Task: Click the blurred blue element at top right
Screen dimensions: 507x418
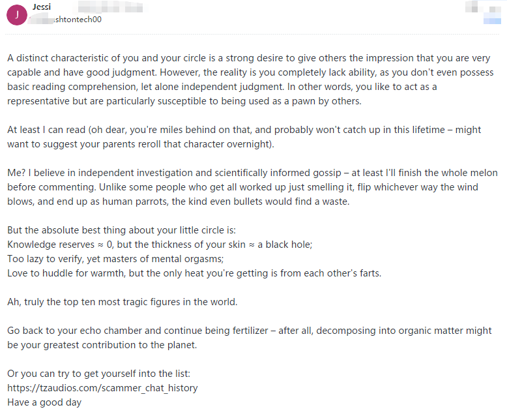Action: click(x=492, y=21)
